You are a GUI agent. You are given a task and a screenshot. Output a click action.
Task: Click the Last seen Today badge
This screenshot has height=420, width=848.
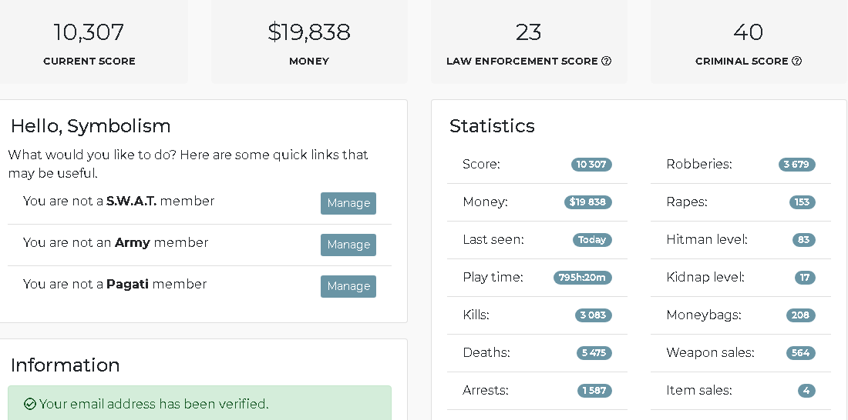point(592,240)
